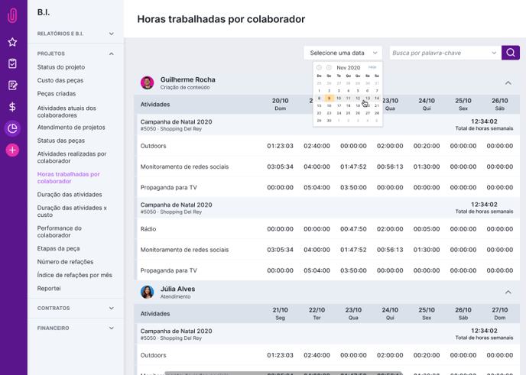Open Atendimento de projetos report
This screenshot has height=375, width=526.
click(x=71, y=128)
